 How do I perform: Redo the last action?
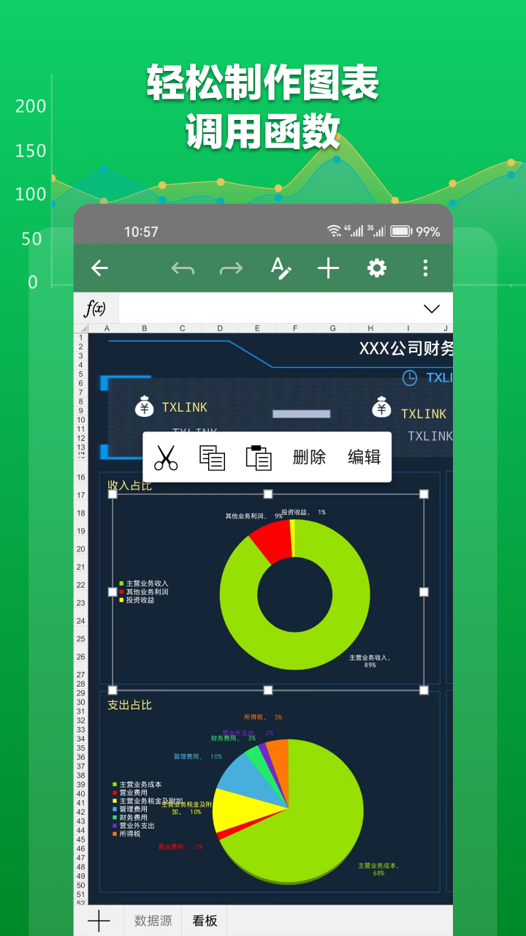pyautogui.click(x=231, y=268)
